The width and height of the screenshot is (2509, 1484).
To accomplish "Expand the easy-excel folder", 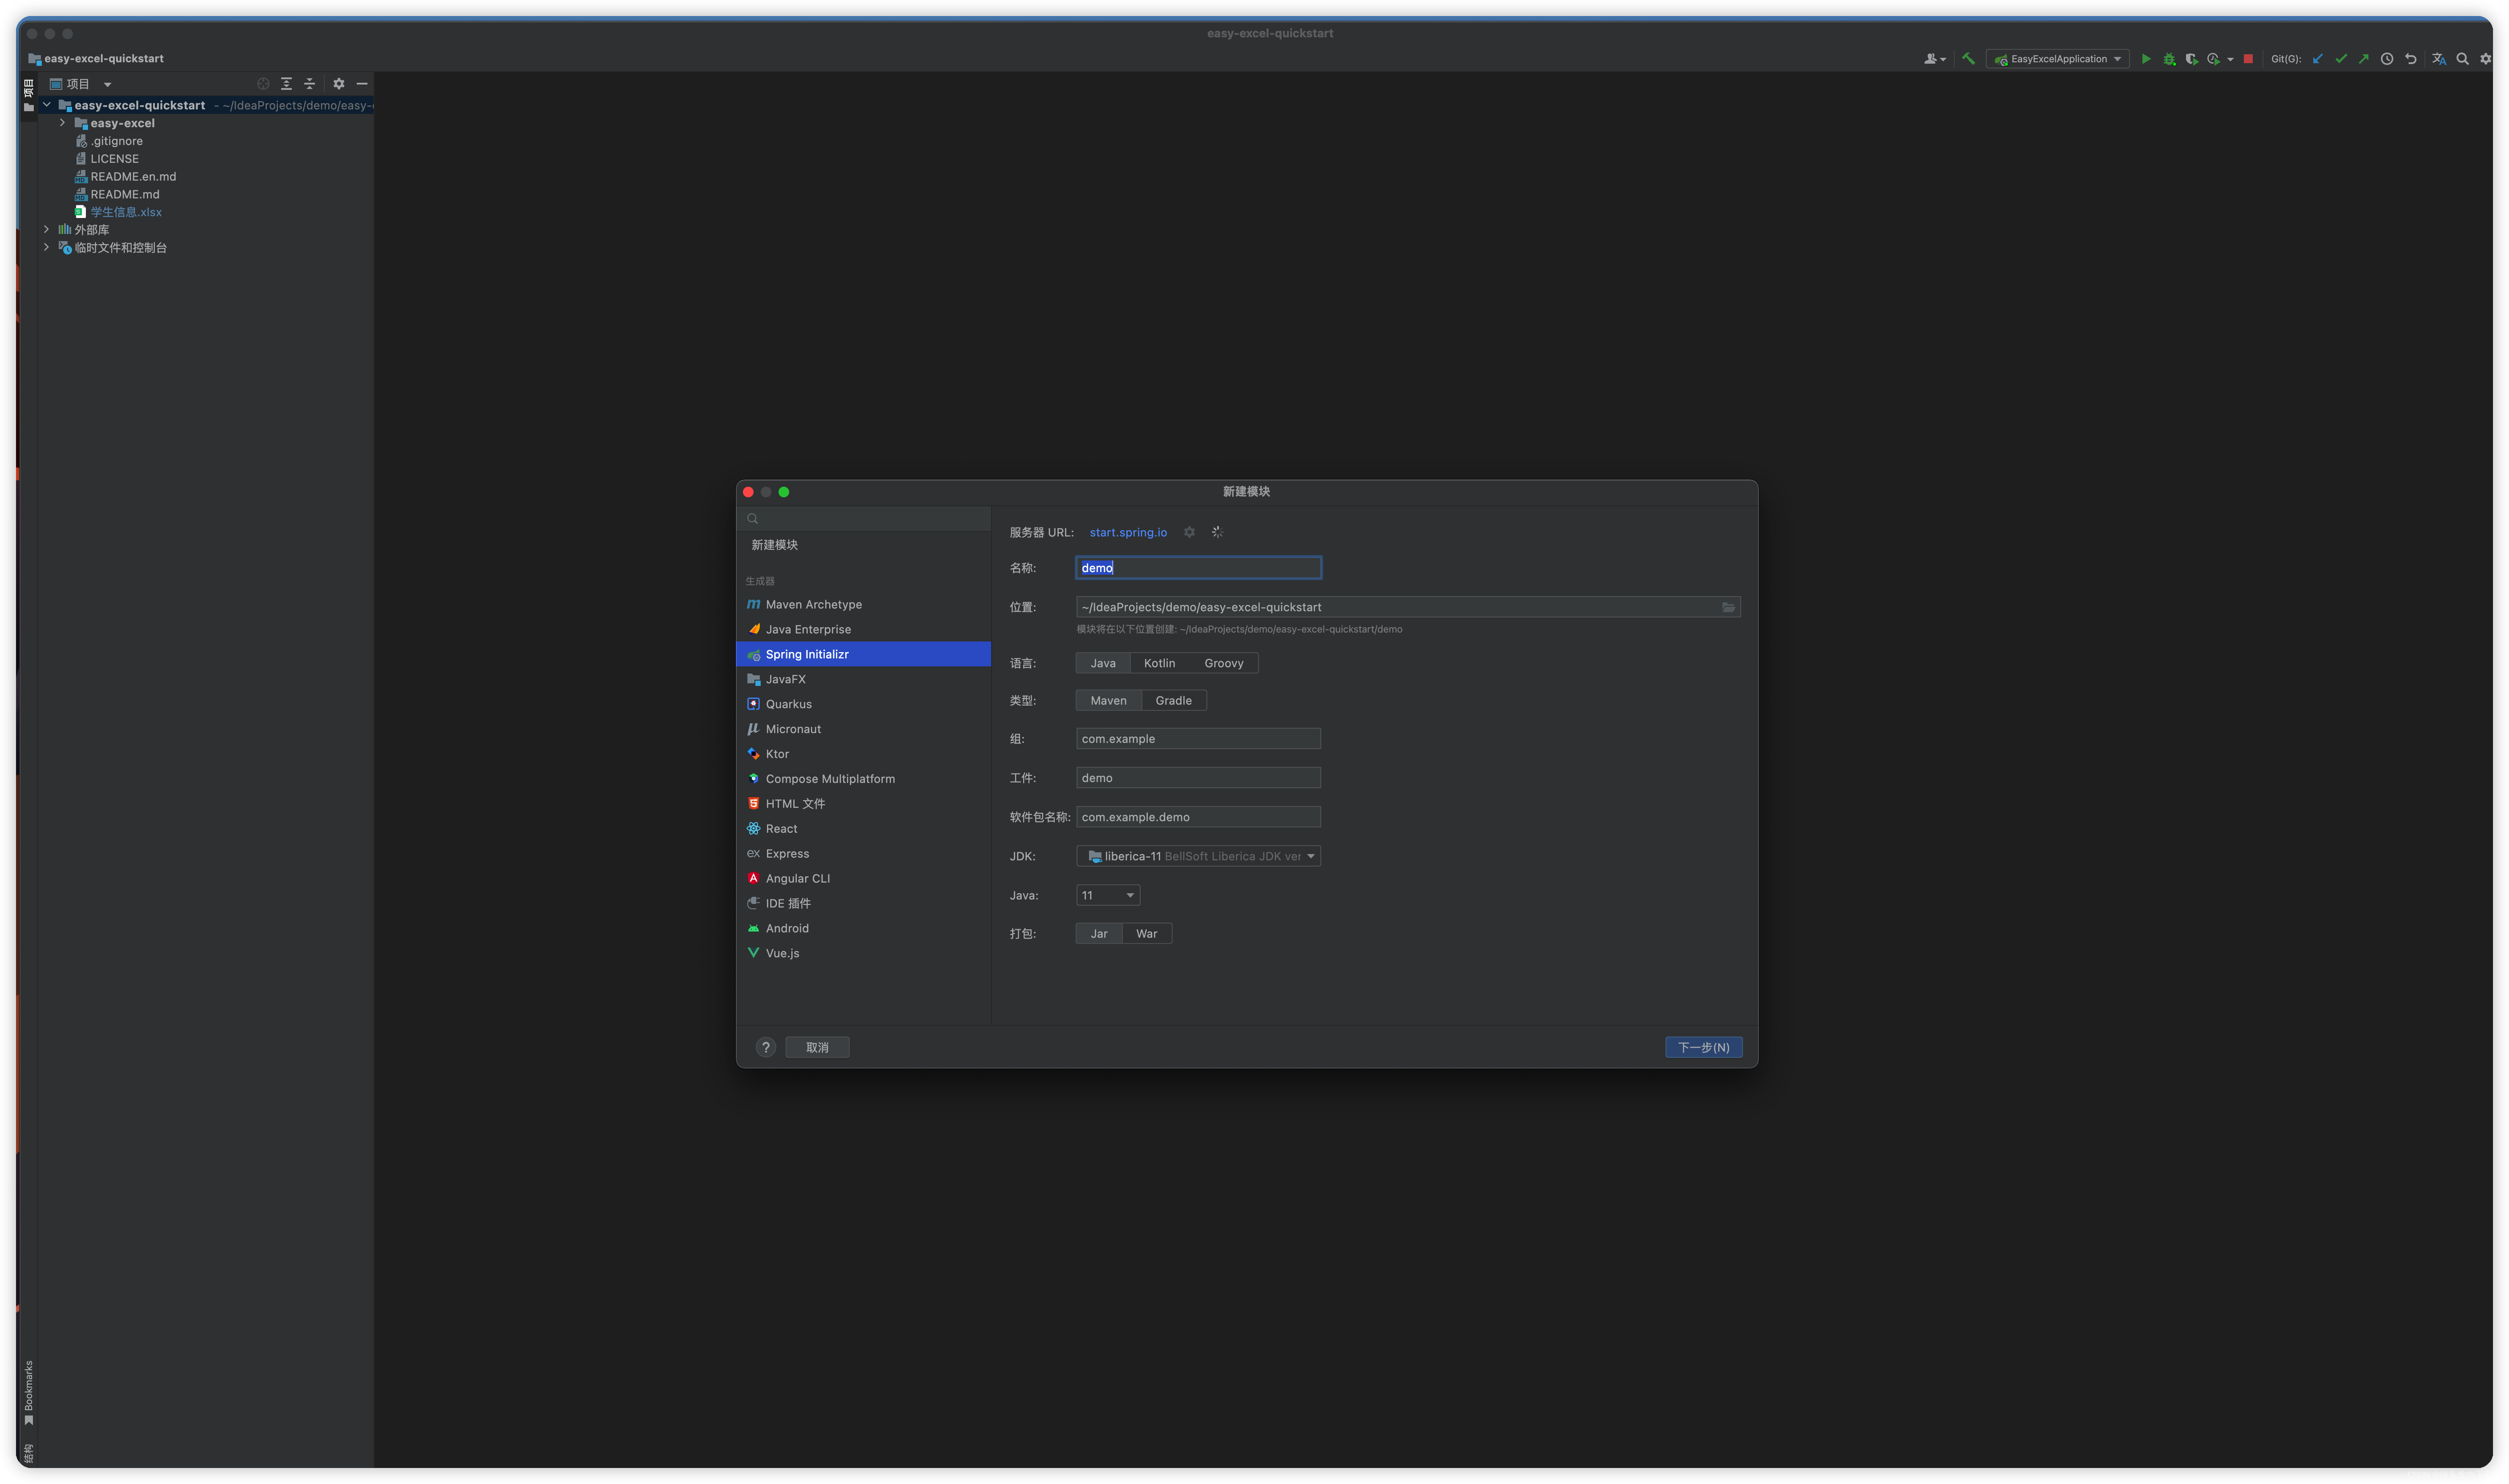I will click(x=62, y=123).
